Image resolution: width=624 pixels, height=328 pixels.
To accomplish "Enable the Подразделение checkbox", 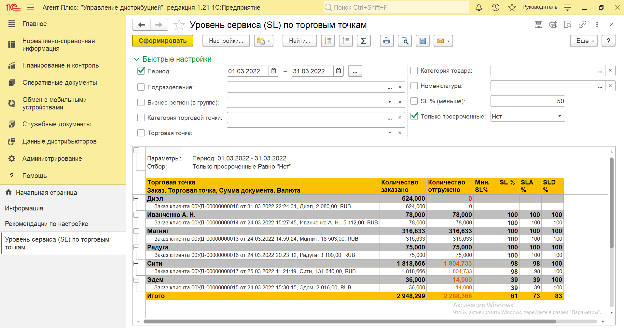I will (141, 87).
